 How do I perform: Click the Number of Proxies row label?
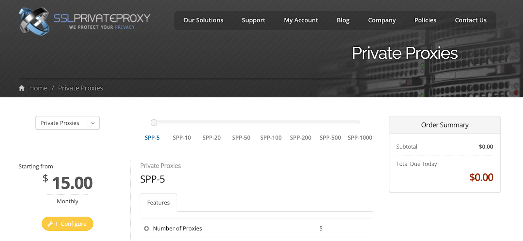pos(177,229)
